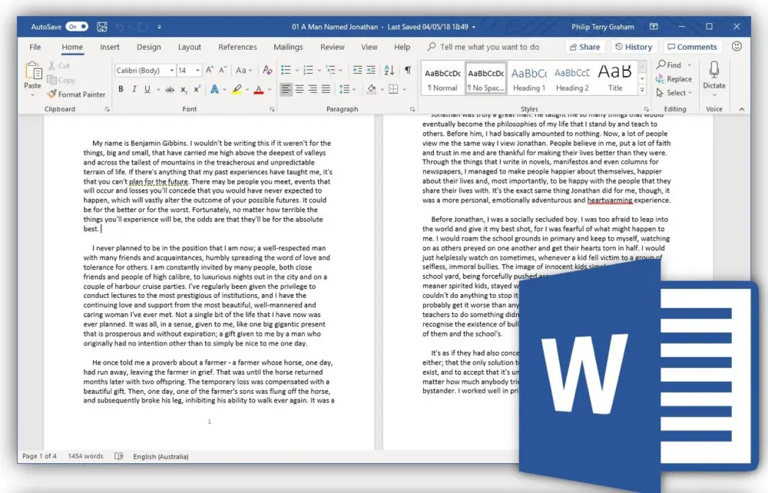The image size is (768, 493).
Task: Switch to the References ribbon tab
Action: pyautogui.click(x=237, y=47)
